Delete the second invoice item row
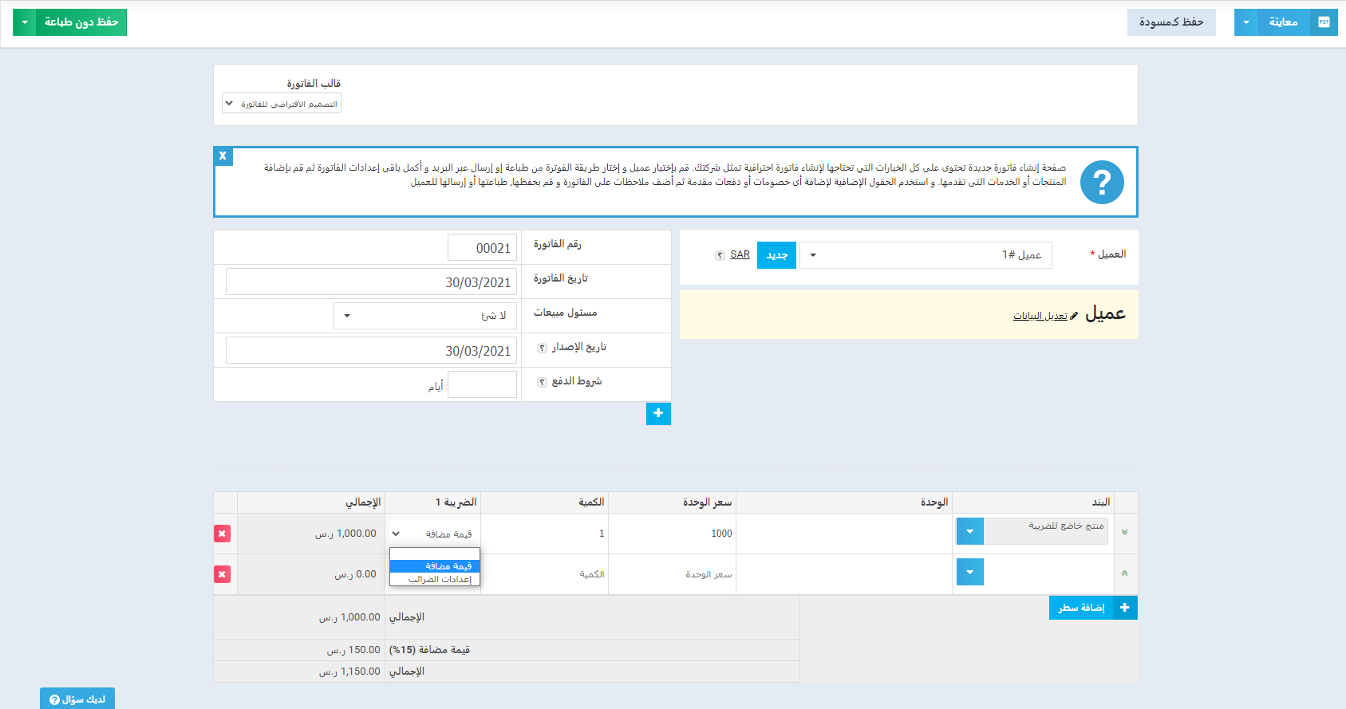This screenshot has width=1346, height=709. pyautogui.click(x=222, y=574)
